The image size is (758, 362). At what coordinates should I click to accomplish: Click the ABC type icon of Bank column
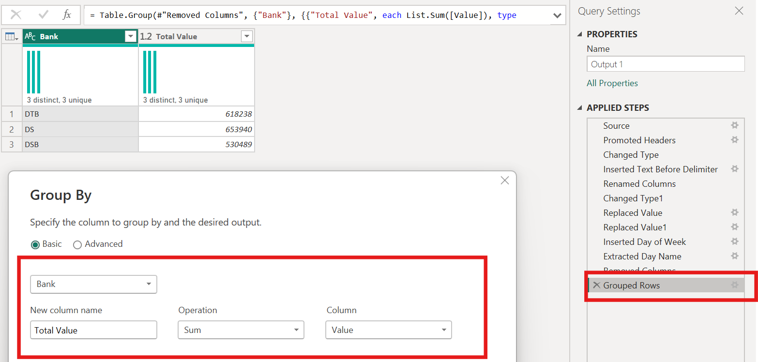tap(30, 36)
